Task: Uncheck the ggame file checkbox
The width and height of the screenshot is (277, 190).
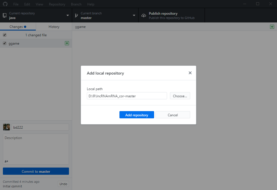Action: coord(5,43)
